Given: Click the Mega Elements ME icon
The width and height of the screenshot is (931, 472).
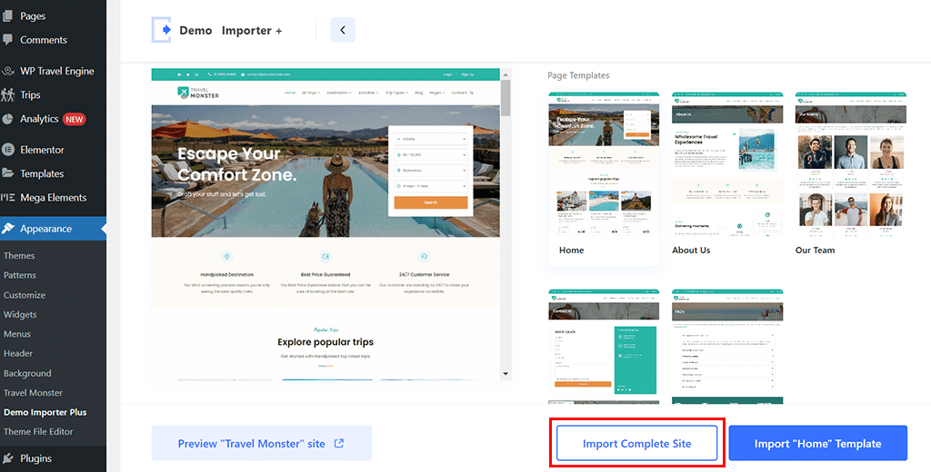Looking at the screenshot, I should (7, 198).
